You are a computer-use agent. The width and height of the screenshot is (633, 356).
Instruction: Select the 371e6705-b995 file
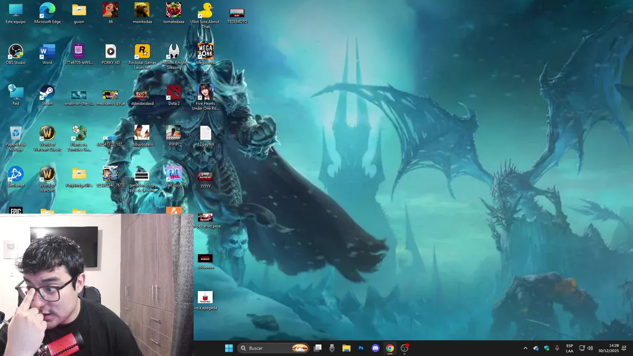pyautogui.click(x=79, y=54)
